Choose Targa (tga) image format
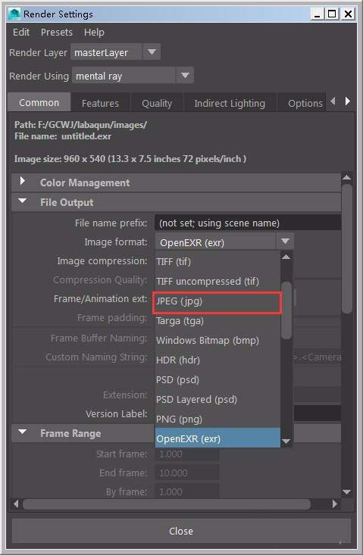The height and width of the screenshot is (555, 363). click(x=217, y=321)
